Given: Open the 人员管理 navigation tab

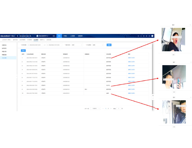Looking at the screenshot, I should 73,36.
